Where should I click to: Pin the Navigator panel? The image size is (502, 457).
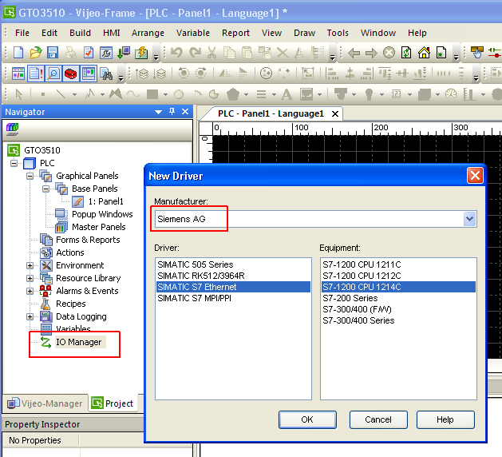(172, 112)
